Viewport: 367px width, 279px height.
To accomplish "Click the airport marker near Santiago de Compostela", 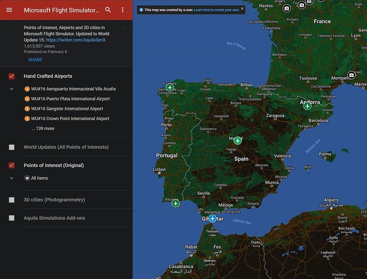I will coord(170,87).
